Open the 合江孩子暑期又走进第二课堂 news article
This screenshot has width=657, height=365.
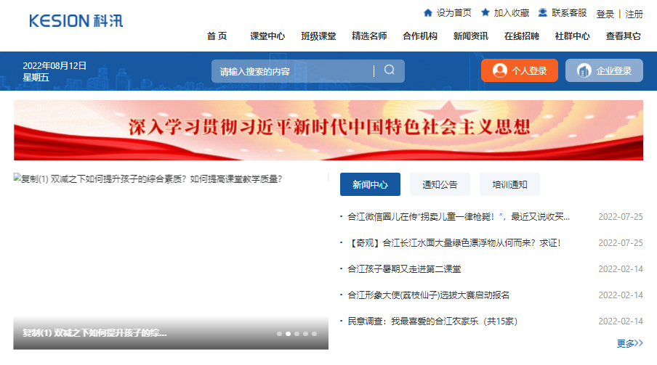coord(404,268)
